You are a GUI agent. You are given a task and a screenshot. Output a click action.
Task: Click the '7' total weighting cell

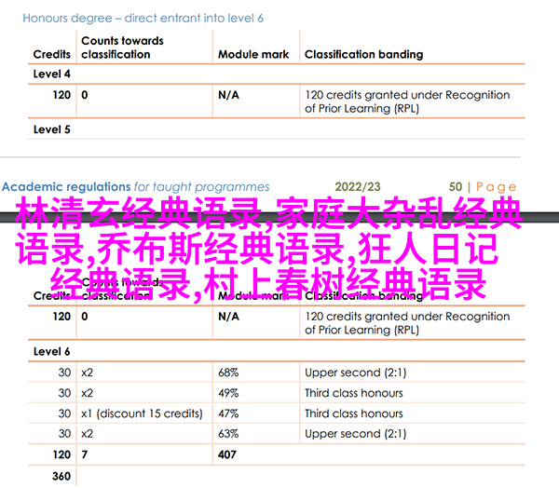point(85,454)
